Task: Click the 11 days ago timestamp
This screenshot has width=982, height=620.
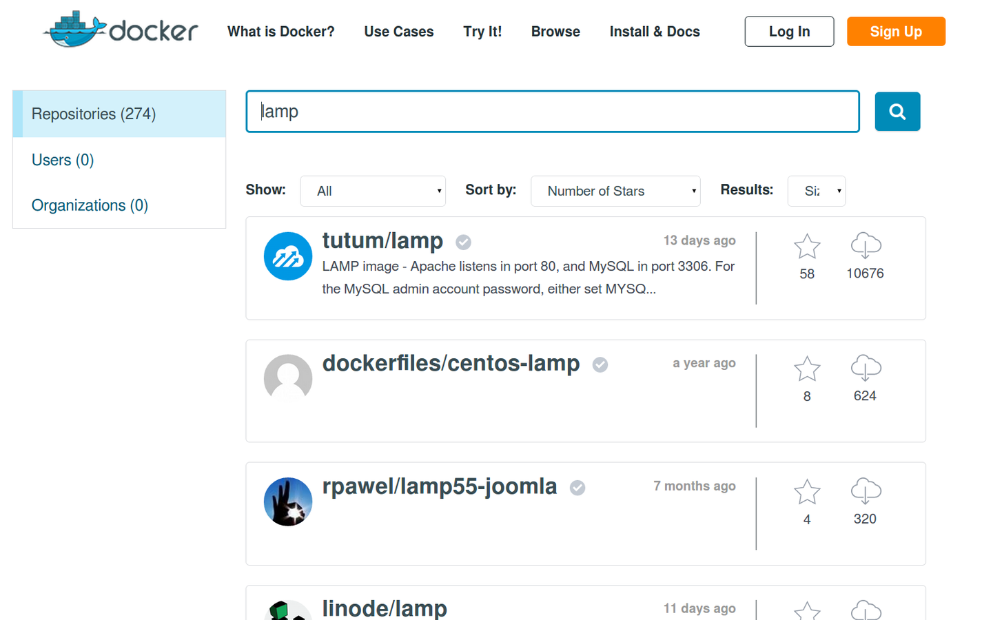Action: coord(699,609)
